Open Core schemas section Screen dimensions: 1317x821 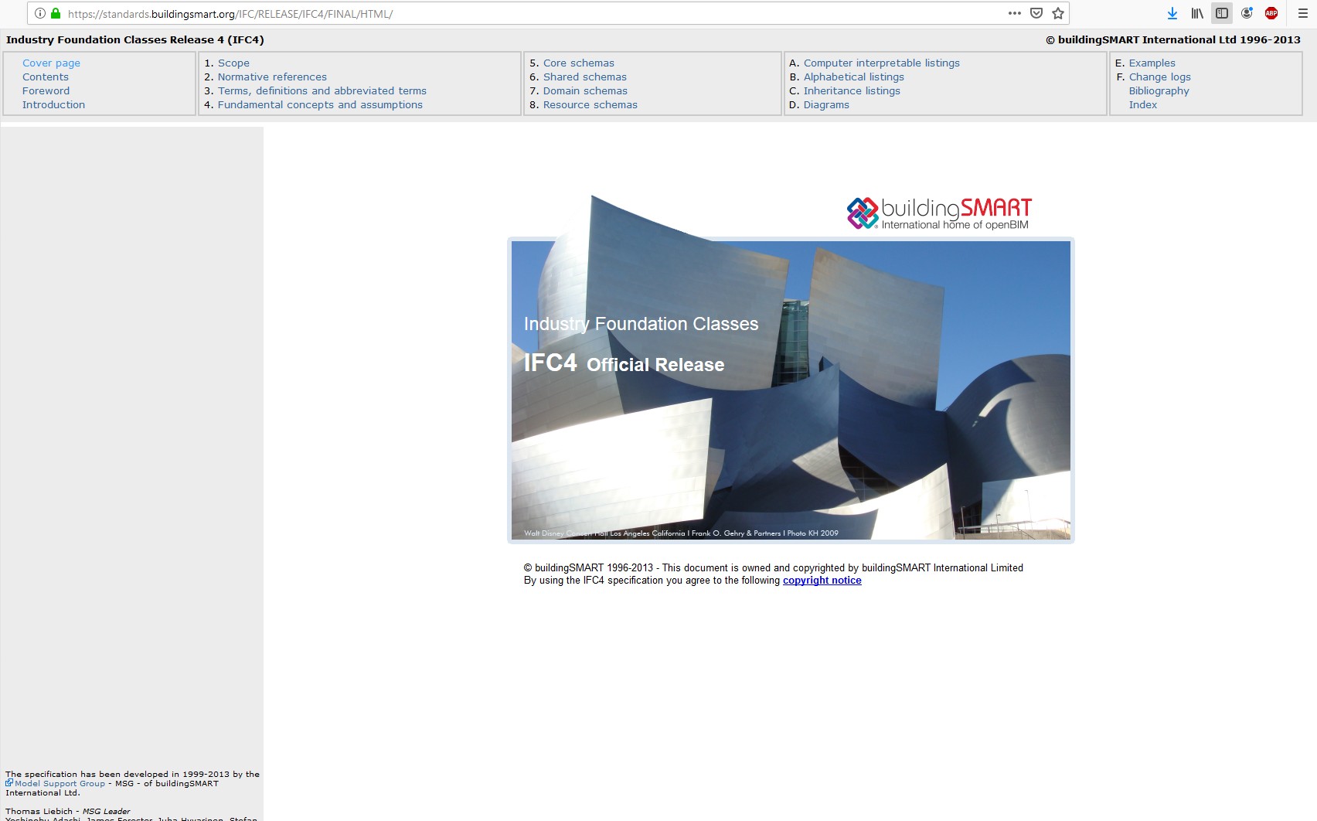point(578,63)
